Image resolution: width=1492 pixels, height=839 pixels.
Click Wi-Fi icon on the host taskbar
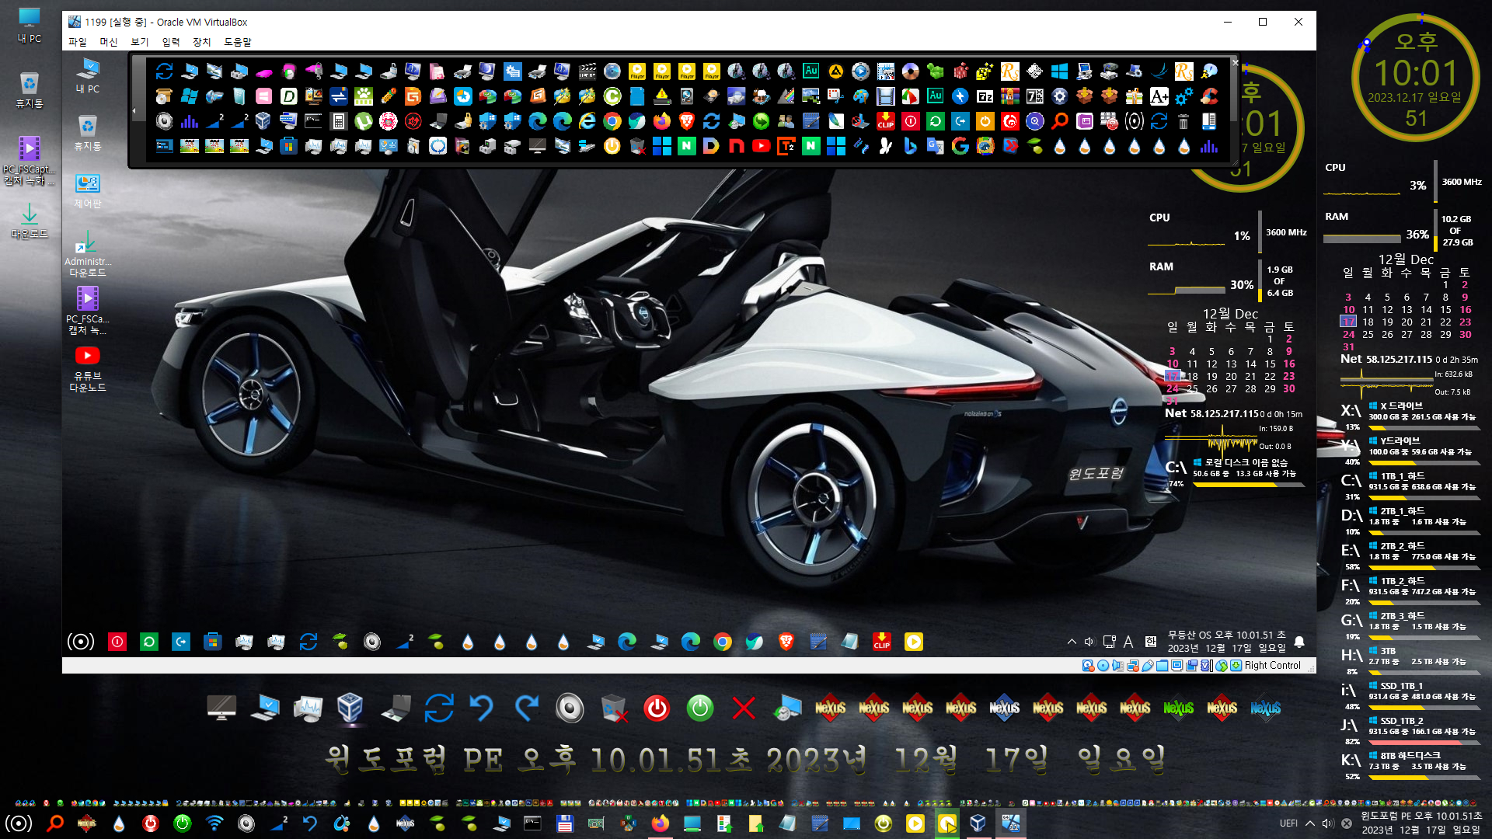click(214, 823)
